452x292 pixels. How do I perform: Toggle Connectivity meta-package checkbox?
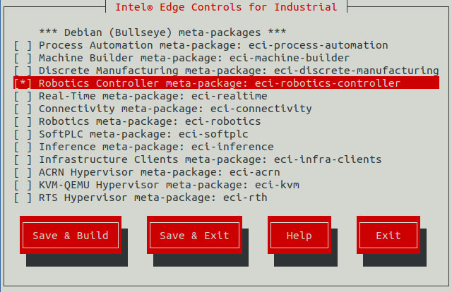(x=23, y=109)
